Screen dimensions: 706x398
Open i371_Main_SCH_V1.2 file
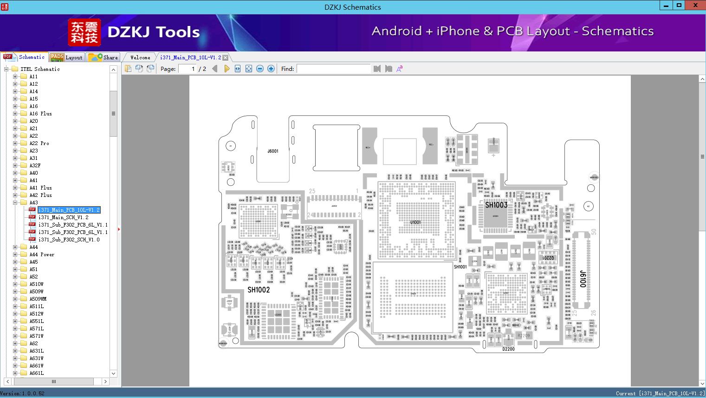63,217
